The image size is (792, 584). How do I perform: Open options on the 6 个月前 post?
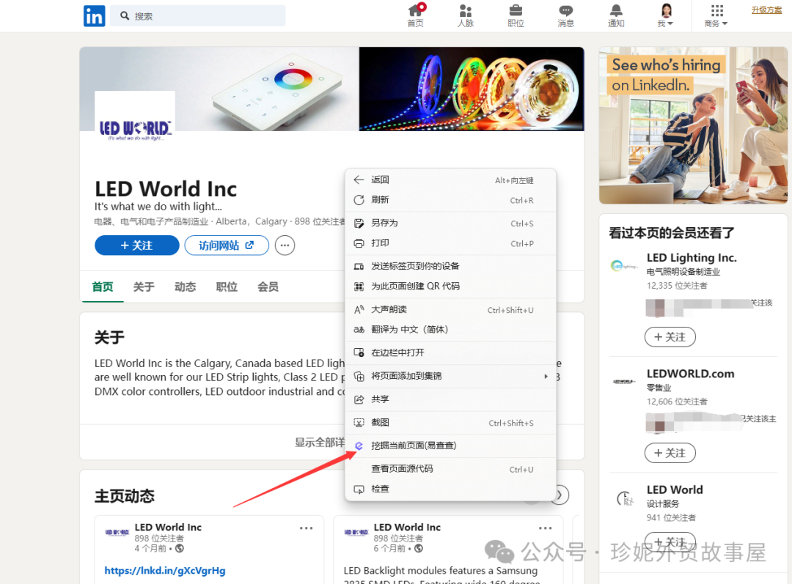546,528
